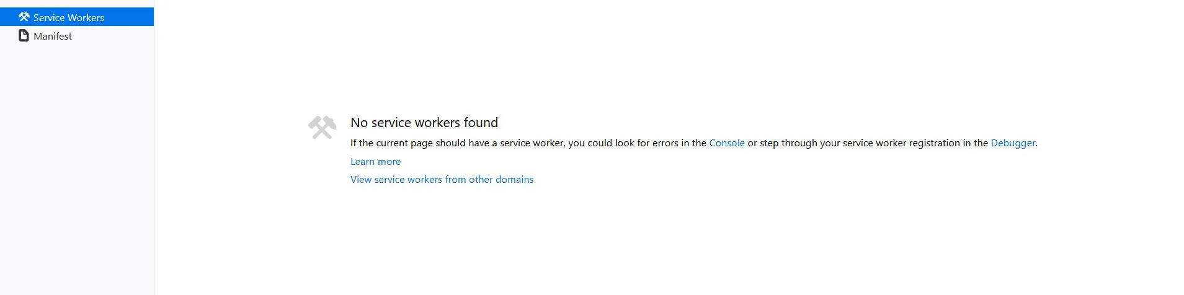Click the large gray hammers placeholder icon
The width and height of the screenshot is (1184, 295).
[x=323, y=127]
